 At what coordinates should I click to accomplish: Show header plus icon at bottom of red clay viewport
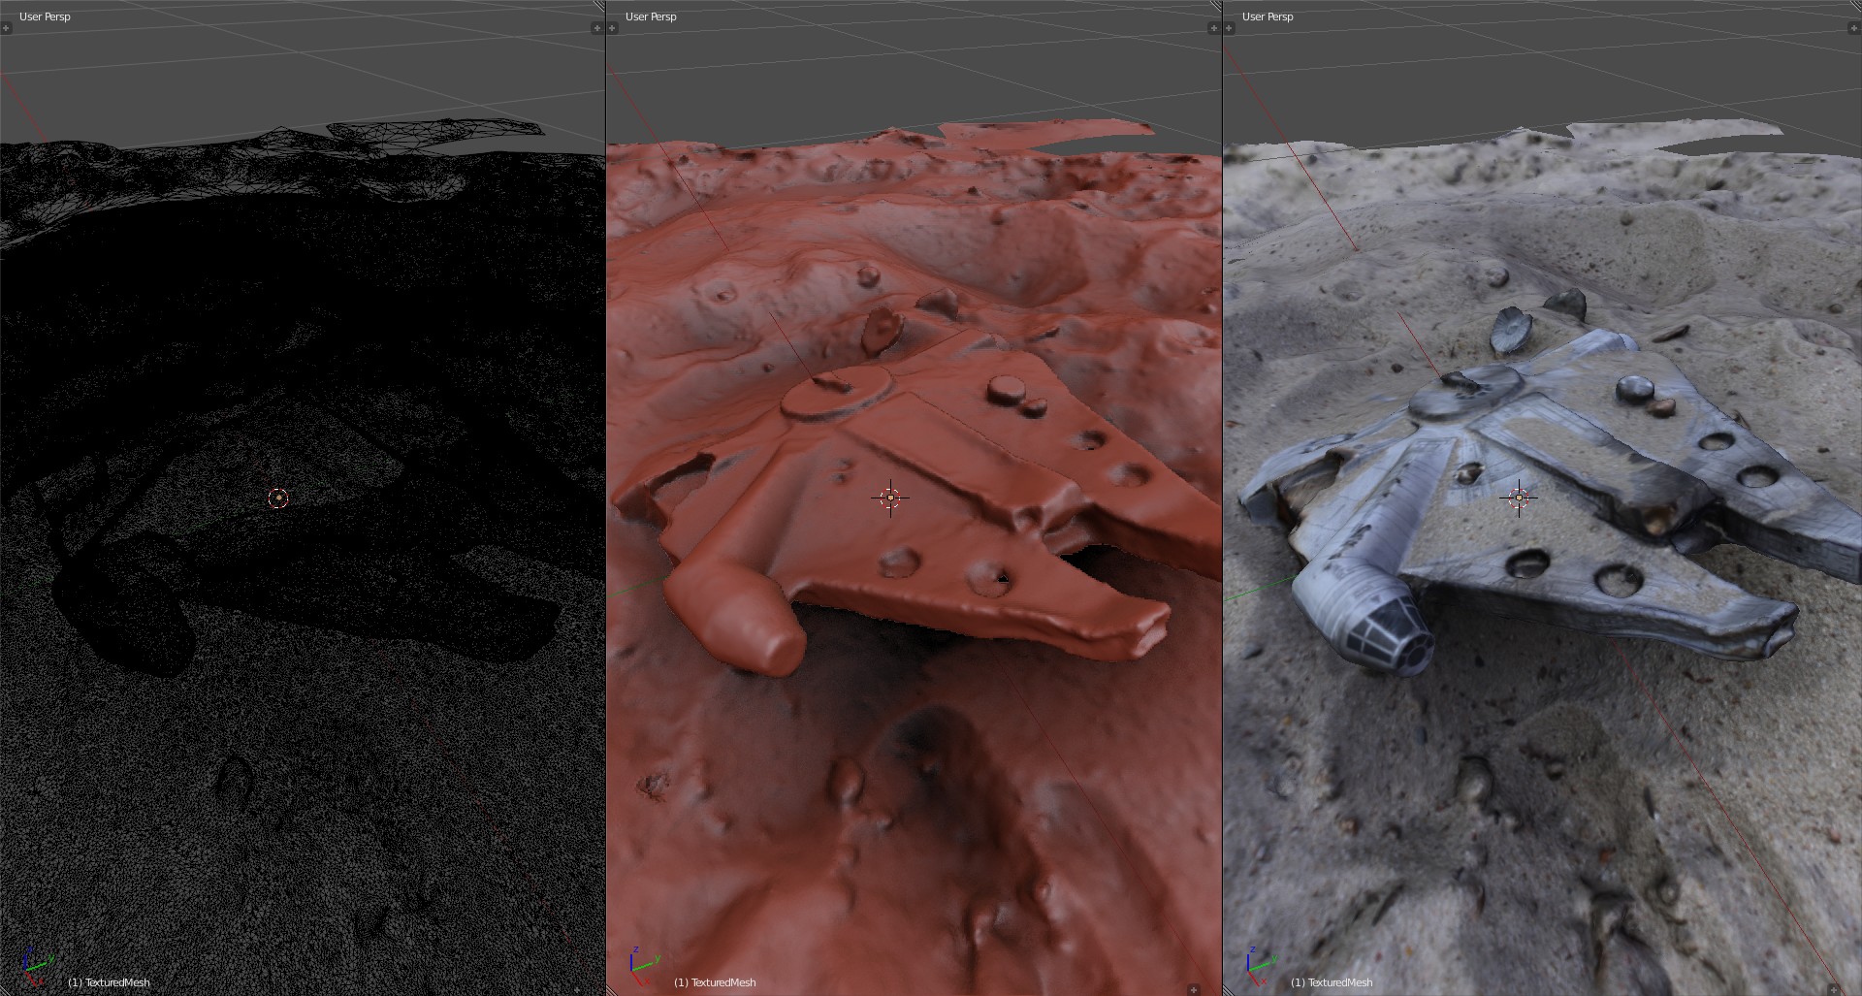point(1194,989)
